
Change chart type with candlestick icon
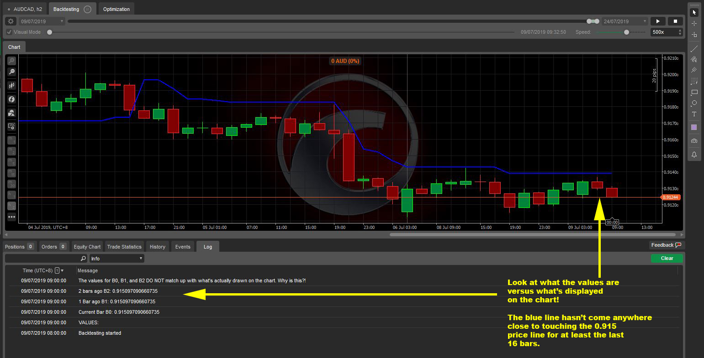point(11,85)
